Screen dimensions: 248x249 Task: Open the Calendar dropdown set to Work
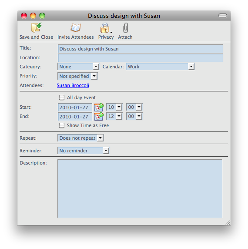pos(160,67)
